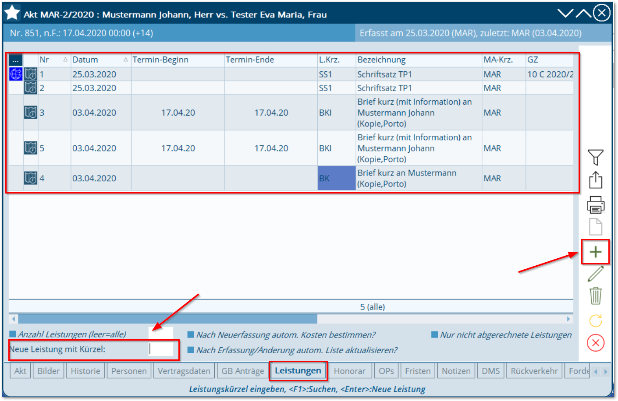Screen dimensions: 618x401
Task: Click the trash delete icon
Action: (595, 295)
